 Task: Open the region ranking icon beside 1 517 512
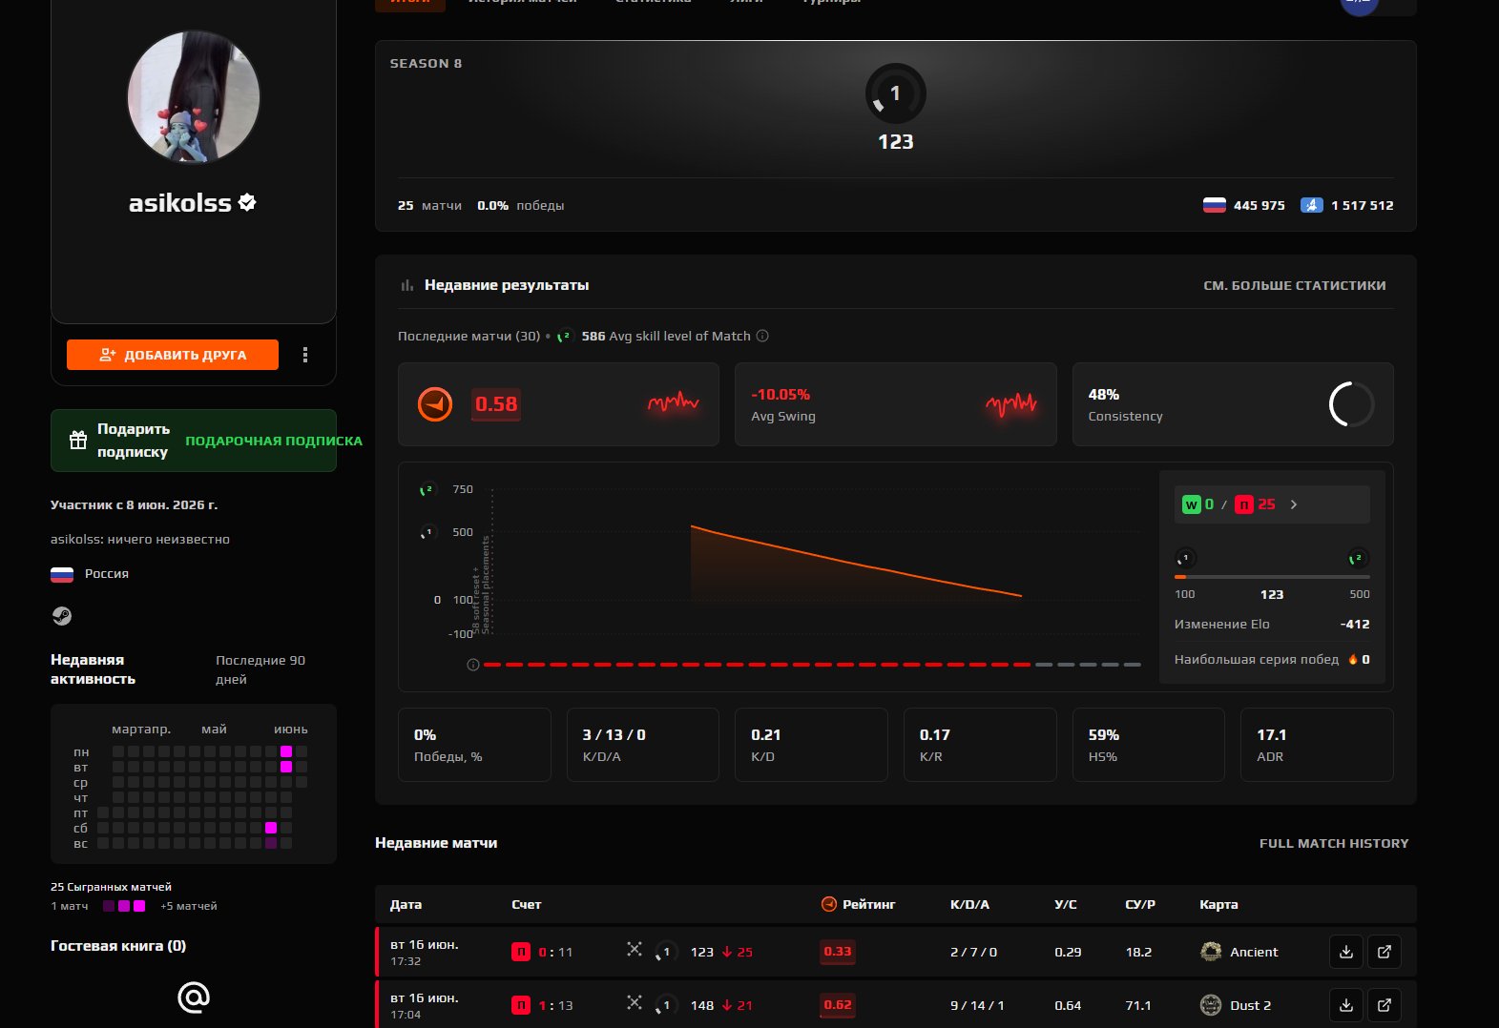click(x=1312, y=205)
